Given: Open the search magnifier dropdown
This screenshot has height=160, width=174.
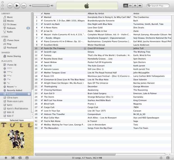Looking at the screenshot, I should (149, 6).
